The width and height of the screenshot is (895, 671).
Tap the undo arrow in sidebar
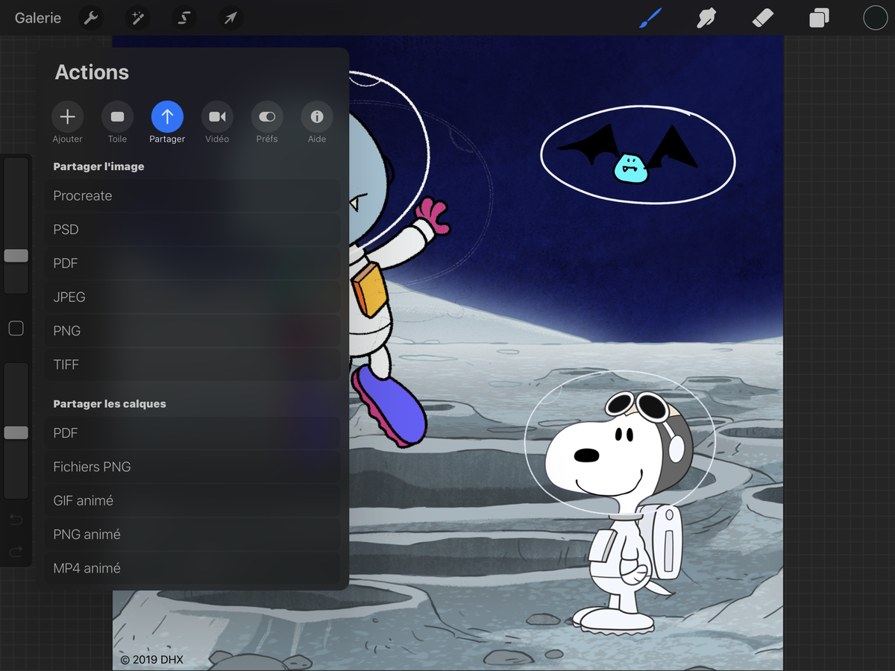click(x=16, y=520)
